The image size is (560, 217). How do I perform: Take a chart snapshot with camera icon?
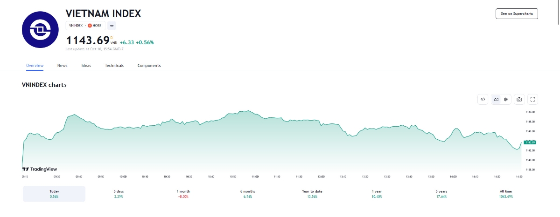(519, 99)
